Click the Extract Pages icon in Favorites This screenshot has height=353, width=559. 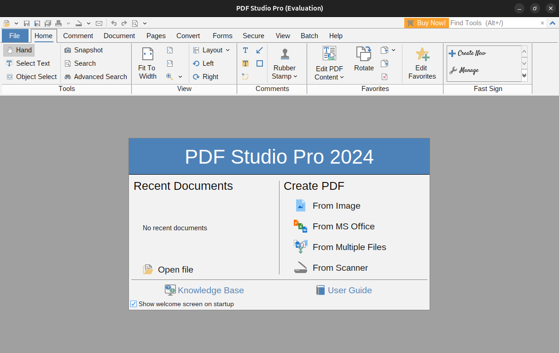pyautogui.click(x=384, y=63)
